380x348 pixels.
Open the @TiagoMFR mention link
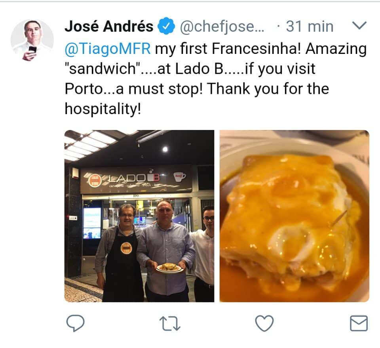click(x=108, y=48)
